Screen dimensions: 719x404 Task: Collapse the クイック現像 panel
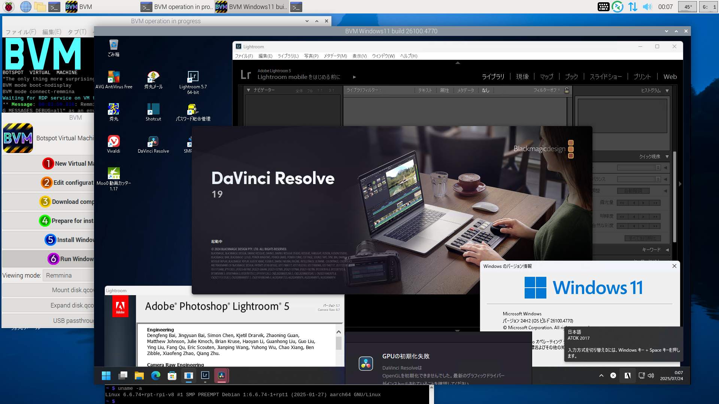[x=667, y=157]
